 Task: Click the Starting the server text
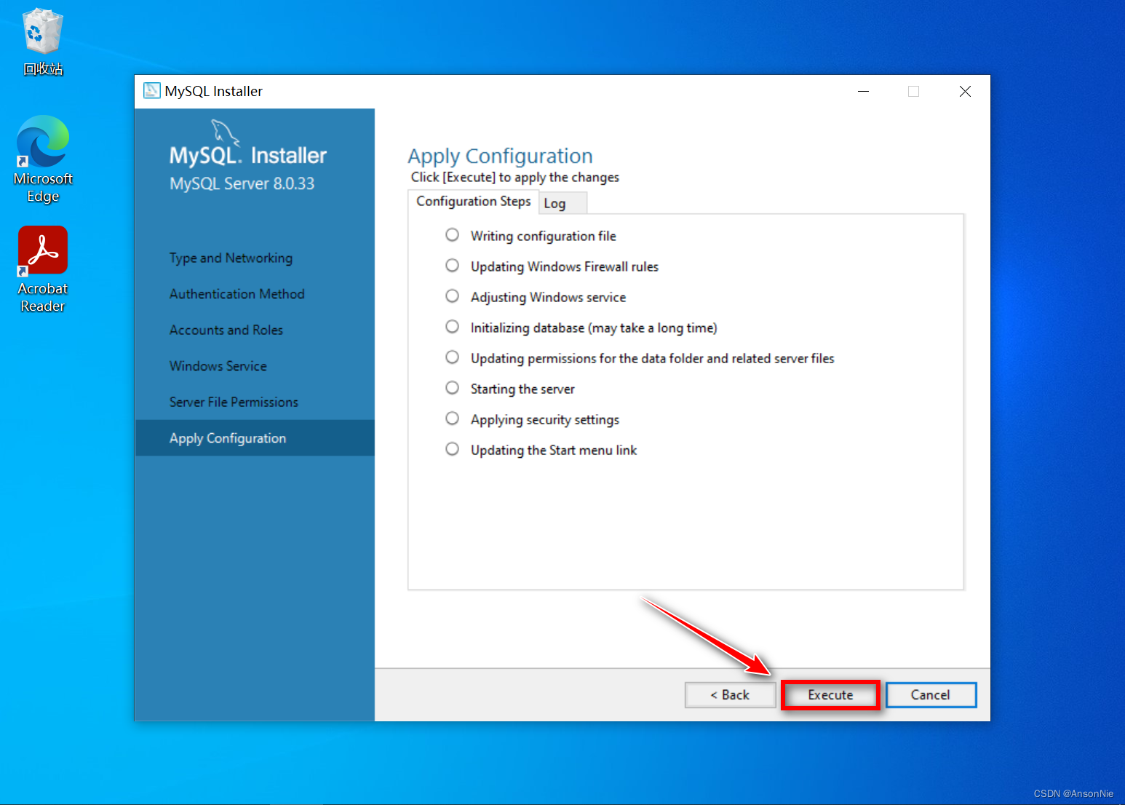[522, 389]
